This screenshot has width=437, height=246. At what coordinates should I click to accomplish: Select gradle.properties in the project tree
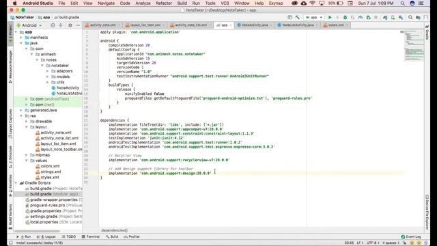53,211
